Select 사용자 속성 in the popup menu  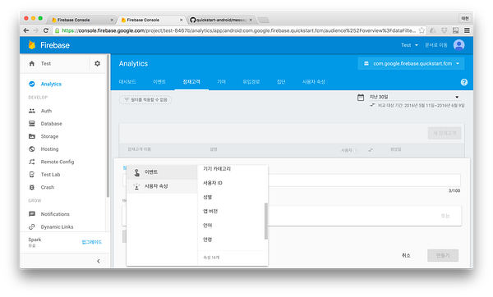(162, 186)
